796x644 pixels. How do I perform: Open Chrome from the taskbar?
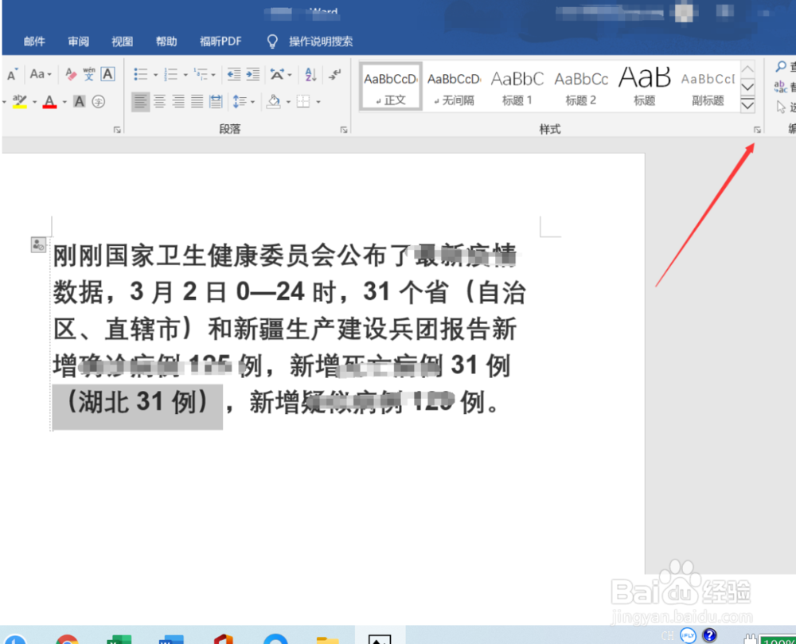tap(68, 639)
